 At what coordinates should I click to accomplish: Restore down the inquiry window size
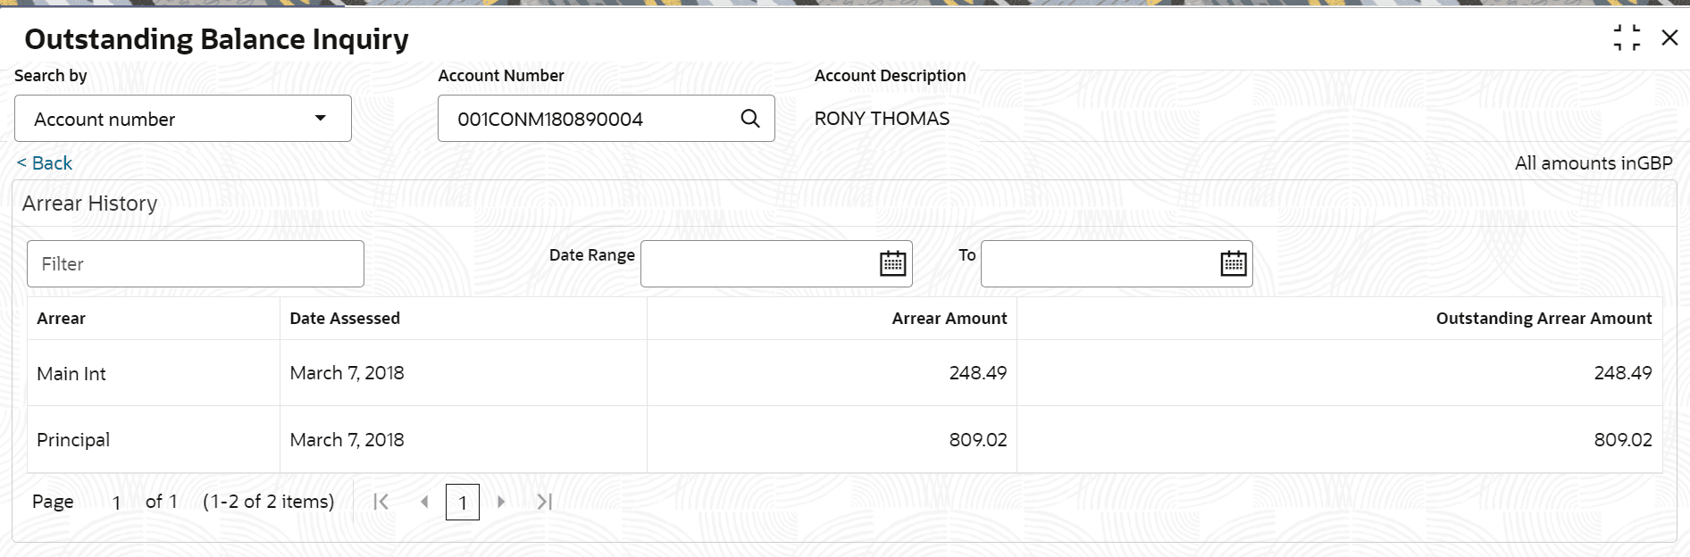click(1627, 38)
